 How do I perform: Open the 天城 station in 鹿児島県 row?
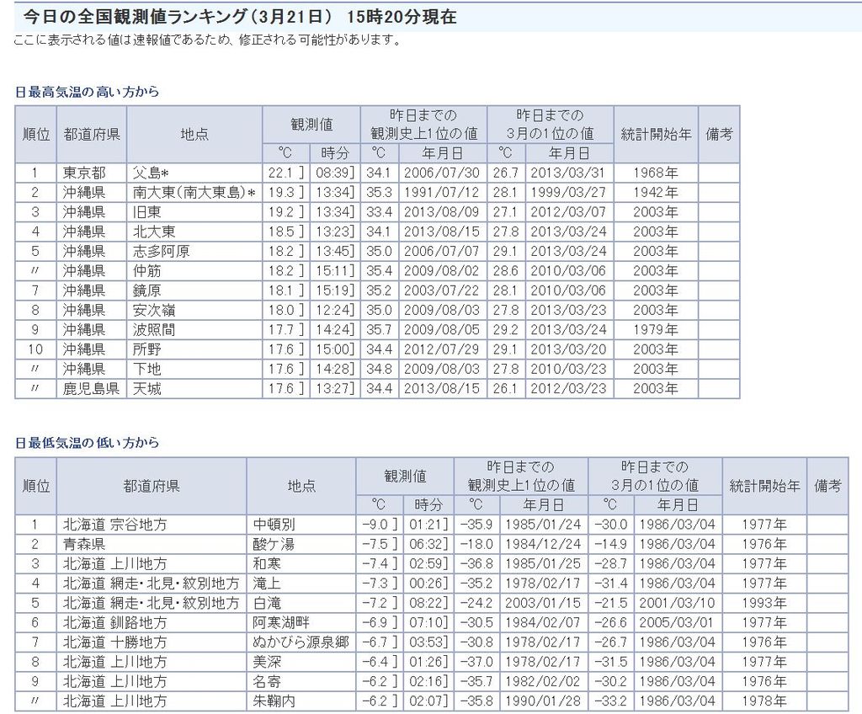[146, 388]
